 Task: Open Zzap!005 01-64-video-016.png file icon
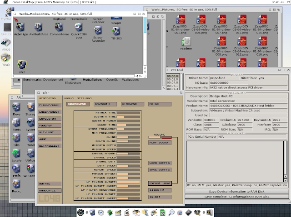click(x=262, y=41)
